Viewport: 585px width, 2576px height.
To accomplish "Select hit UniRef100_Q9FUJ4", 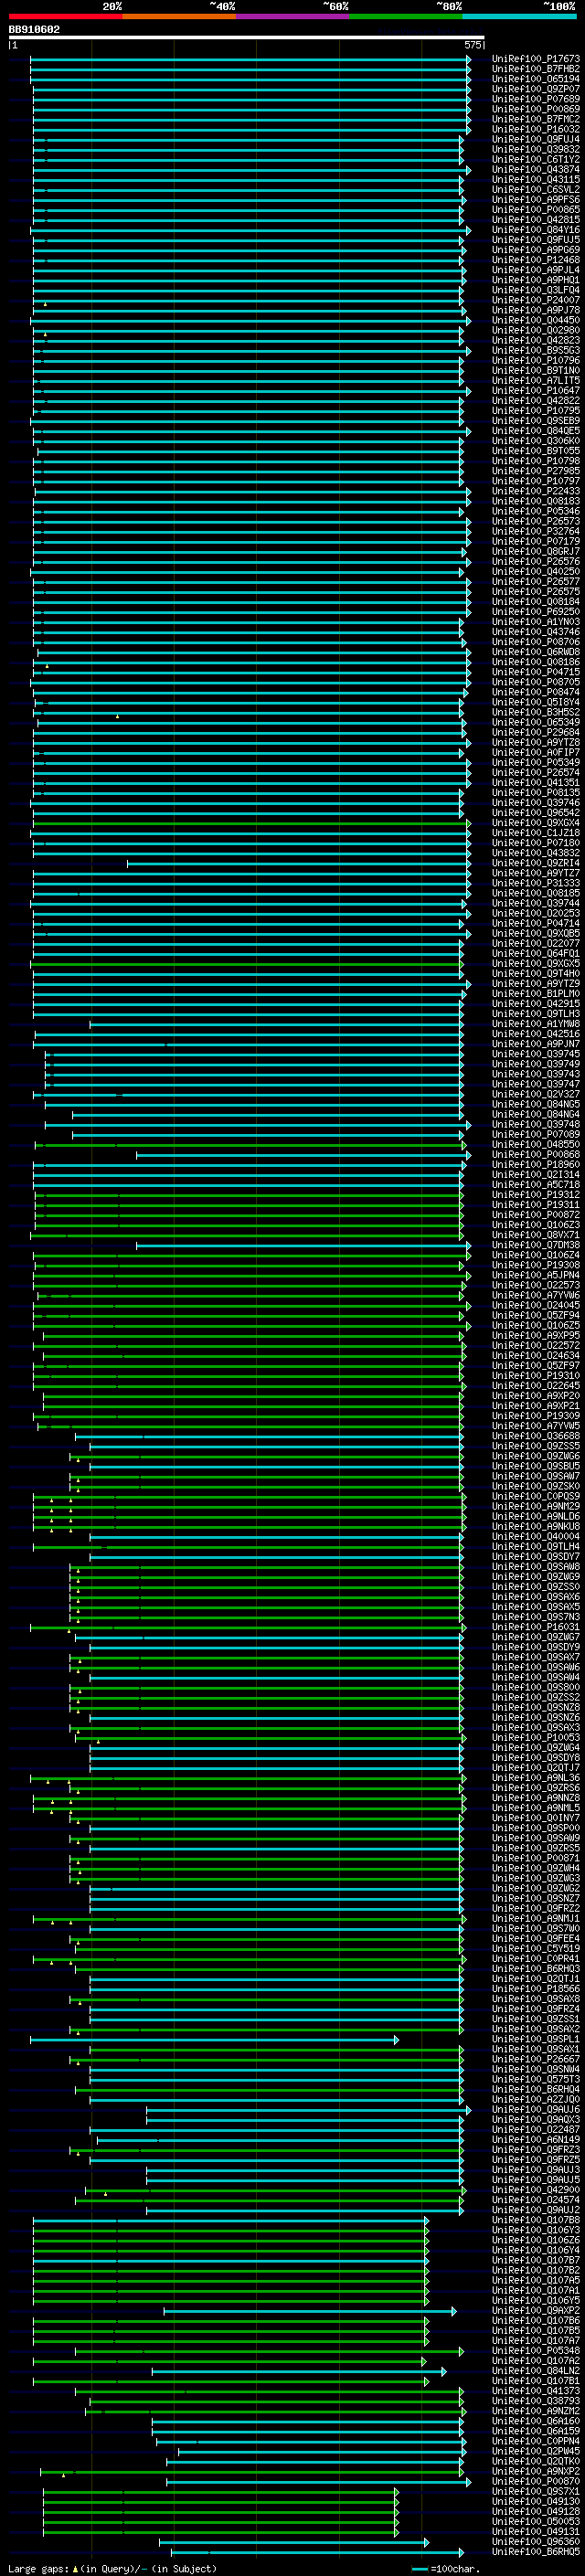I will click(536, 139).
